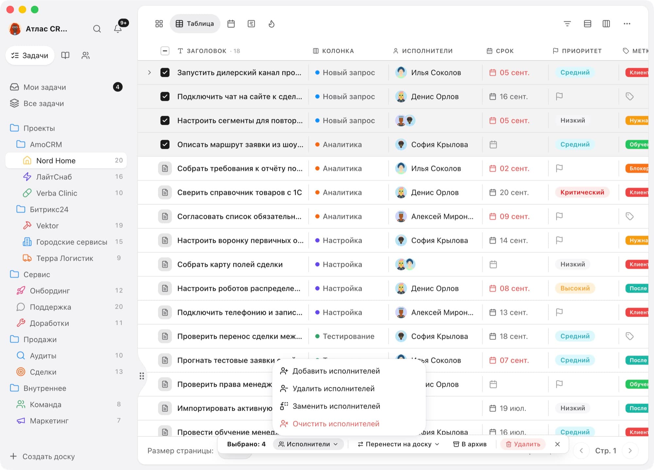
Task: Click the В архив button
Action: tap(470, 444)
